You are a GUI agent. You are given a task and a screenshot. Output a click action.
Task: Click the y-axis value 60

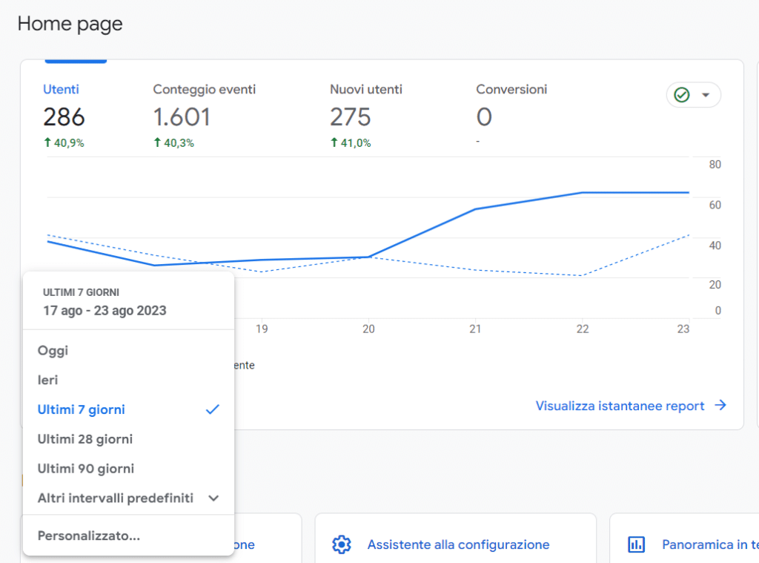pos(715,205)
